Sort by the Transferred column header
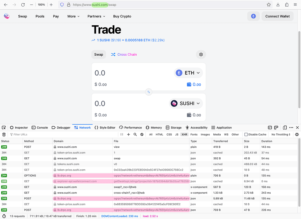Screen dimensions: 301x219 [227, 141]
